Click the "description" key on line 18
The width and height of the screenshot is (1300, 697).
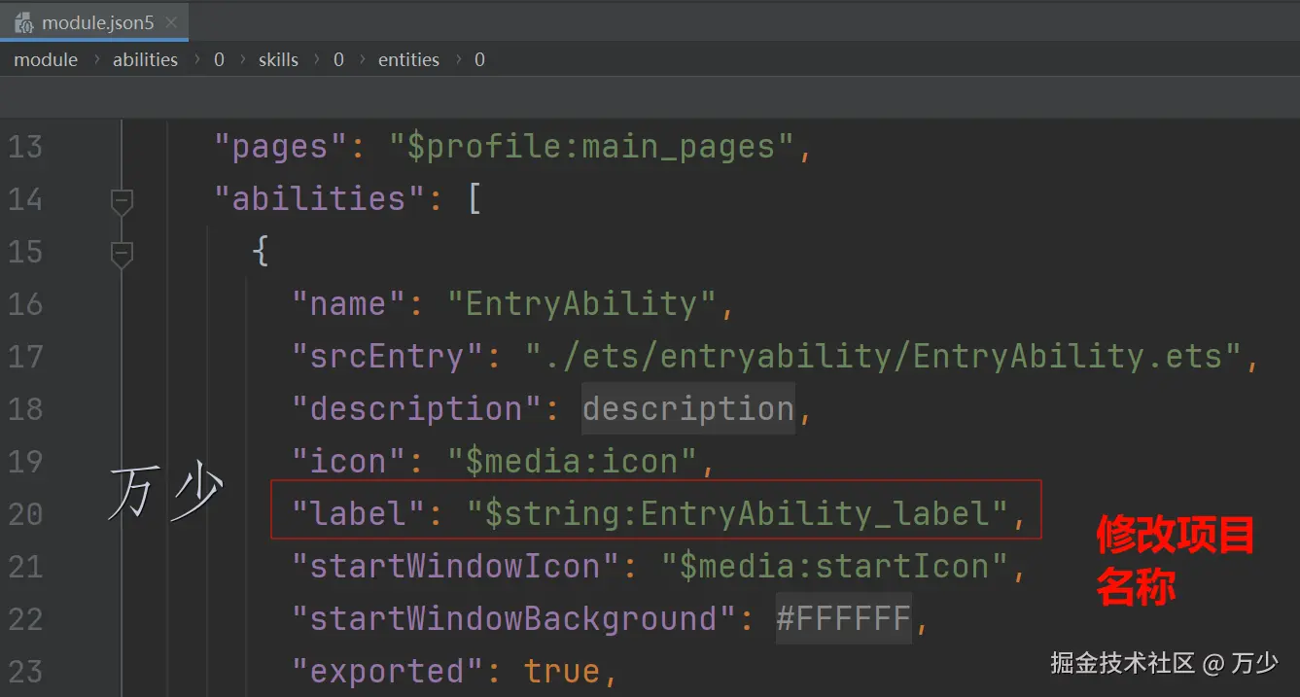click(x=417, y=409)
